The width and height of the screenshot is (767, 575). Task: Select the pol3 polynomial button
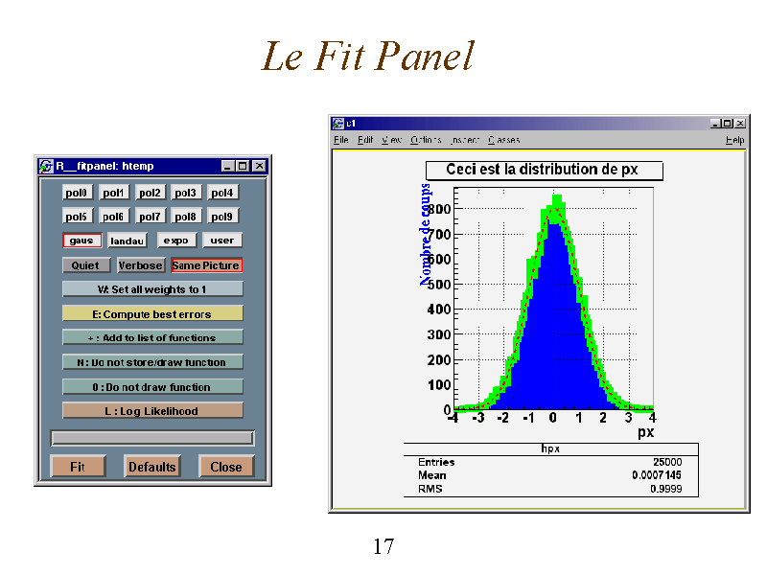[186, 193]
